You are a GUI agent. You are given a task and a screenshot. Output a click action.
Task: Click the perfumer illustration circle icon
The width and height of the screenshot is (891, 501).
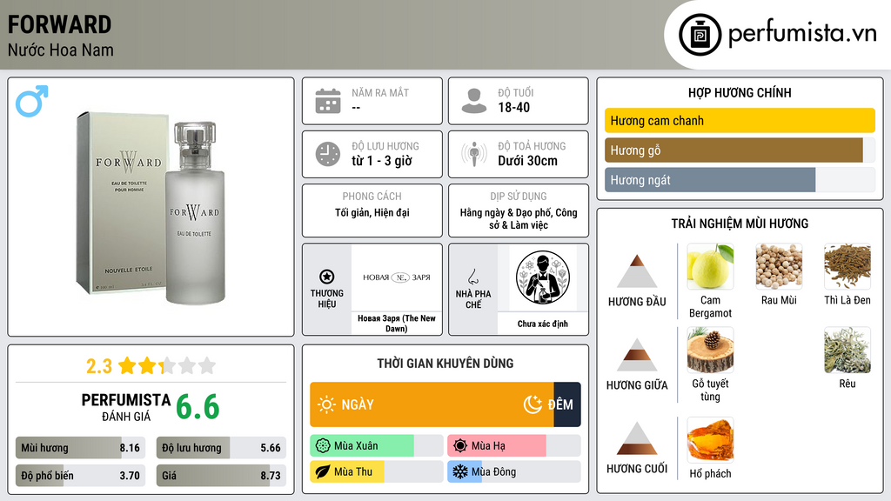(543, 278)
